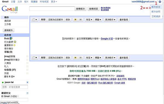Open the top 移至 dropdown
The height and width of the screenshot is (104, 164).
[x=89, y=20]
